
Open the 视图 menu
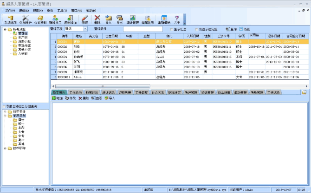pyautogui.click(x=38, y=11)
